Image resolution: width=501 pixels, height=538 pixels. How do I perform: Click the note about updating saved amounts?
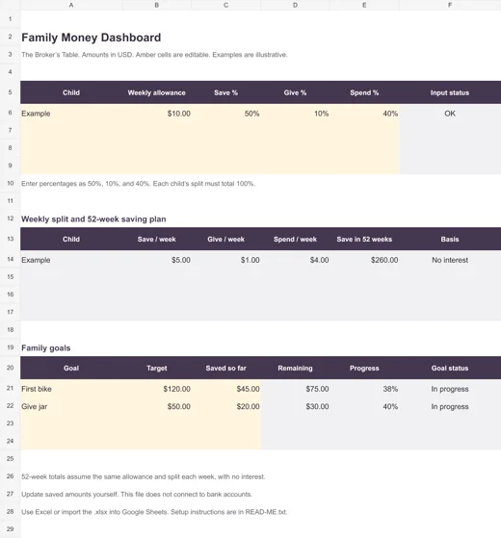pos(137,494)
